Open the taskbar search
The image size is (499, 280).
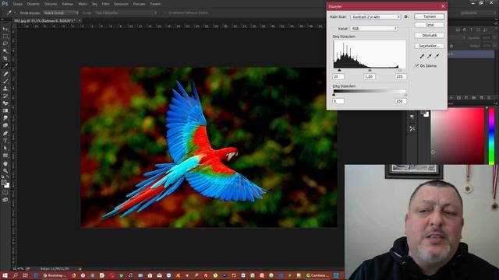15,275
